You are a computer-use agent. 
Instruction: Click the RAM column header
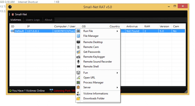(x=147, y=26)
